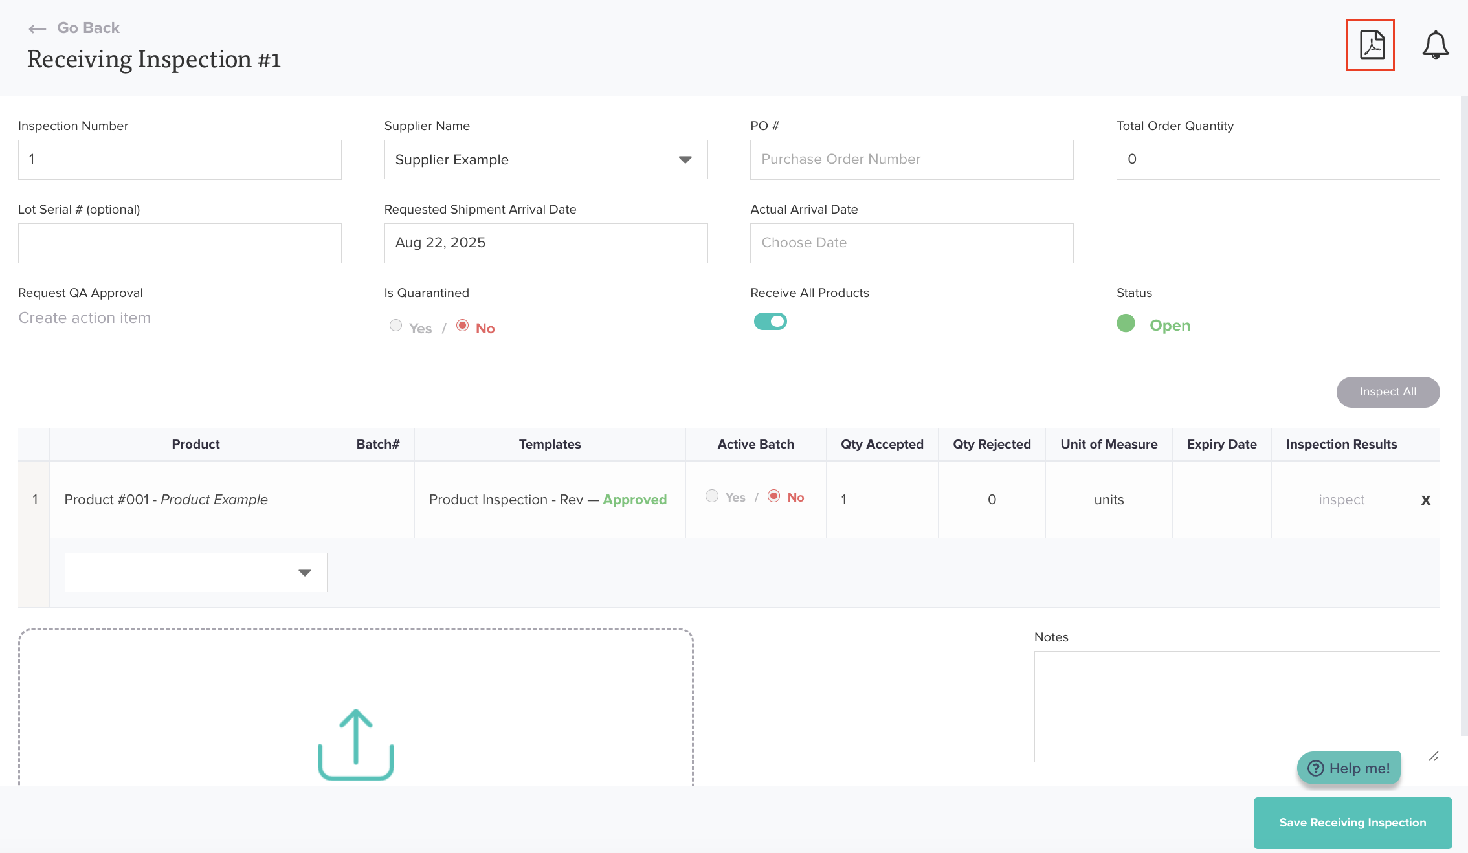Click the inspect link in results column
The image size is (1468, 853).
tap(1341, 500)
